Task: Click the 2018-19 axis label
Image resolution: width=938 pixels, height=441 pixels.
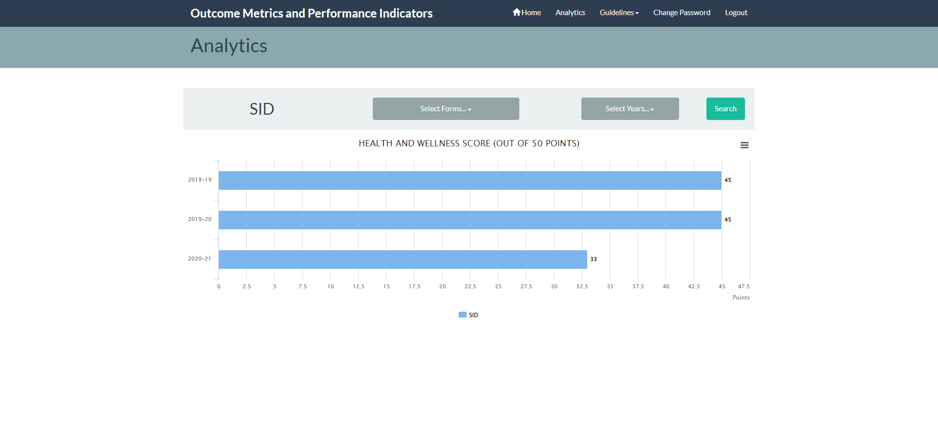Action: click(200, 180)
